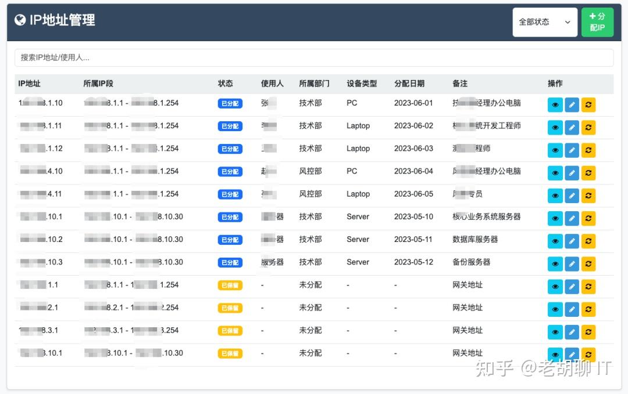
Task: Click Server device type in 2023-05-11 row
Action: coord(358,239)
